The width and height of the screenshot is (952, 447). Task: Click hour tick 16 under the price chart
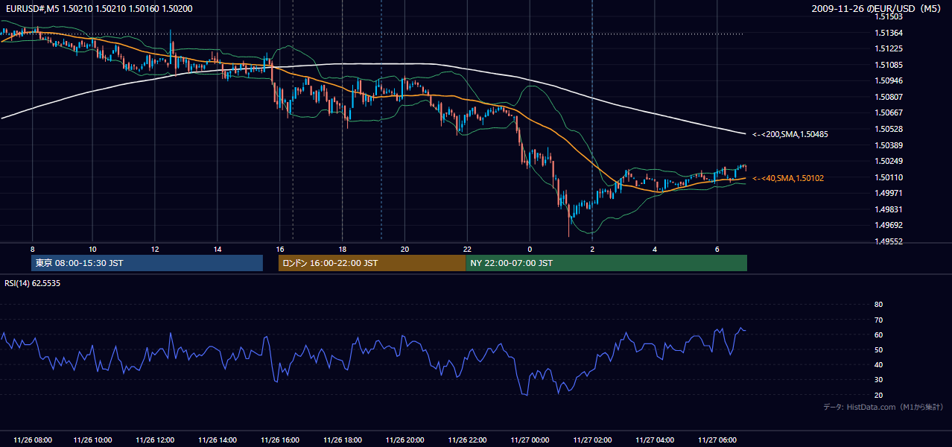pos(280,249)
